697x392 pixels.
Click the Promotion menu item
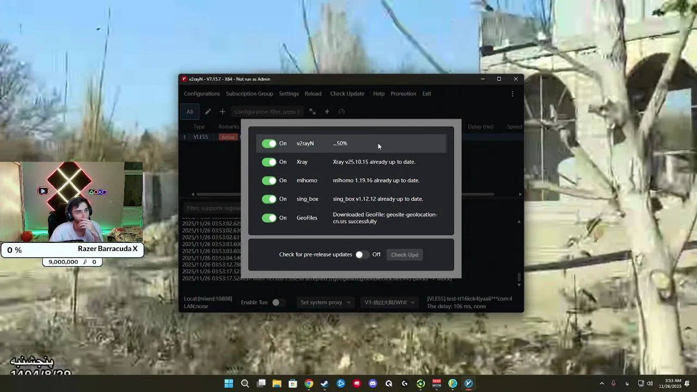[x=403, y=94]
